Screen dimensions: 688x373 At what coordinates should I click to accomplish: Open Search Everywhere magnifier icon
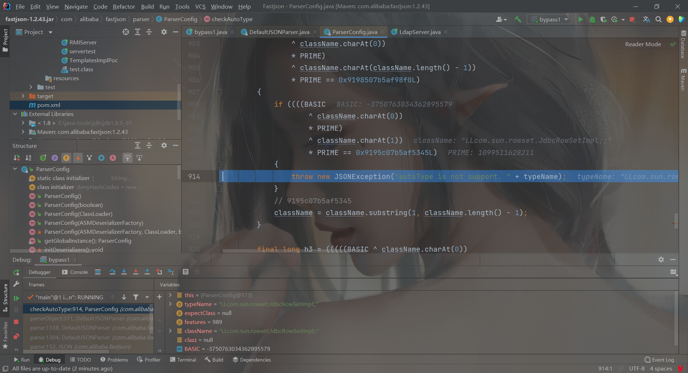pyautogui.click(x=658, y=19)
